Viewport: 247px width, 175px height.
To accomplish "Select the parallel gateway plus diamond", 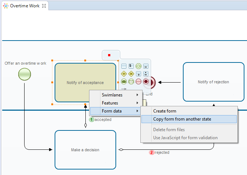I will tap(124, 74).
